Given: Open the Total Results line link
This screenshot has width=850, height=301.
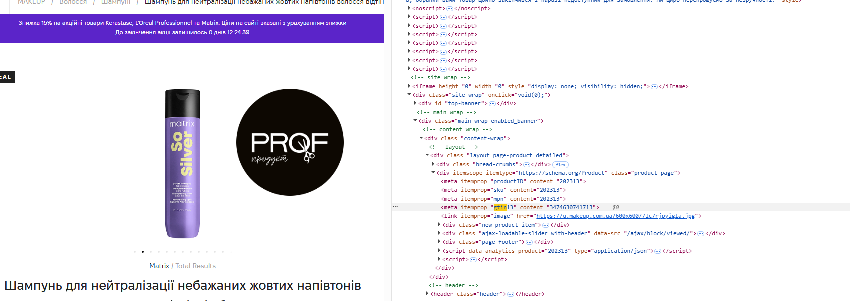Looking at the screenshot, I should (x=196, y=266).
